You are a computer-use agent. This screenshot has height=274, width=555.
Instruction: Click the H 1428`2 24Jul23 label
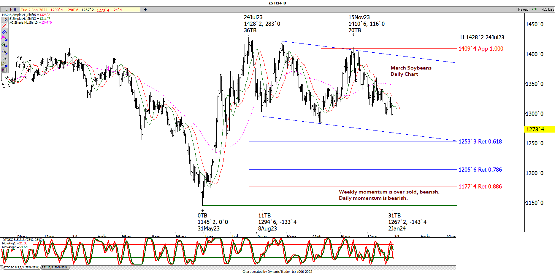pos(482,37)
